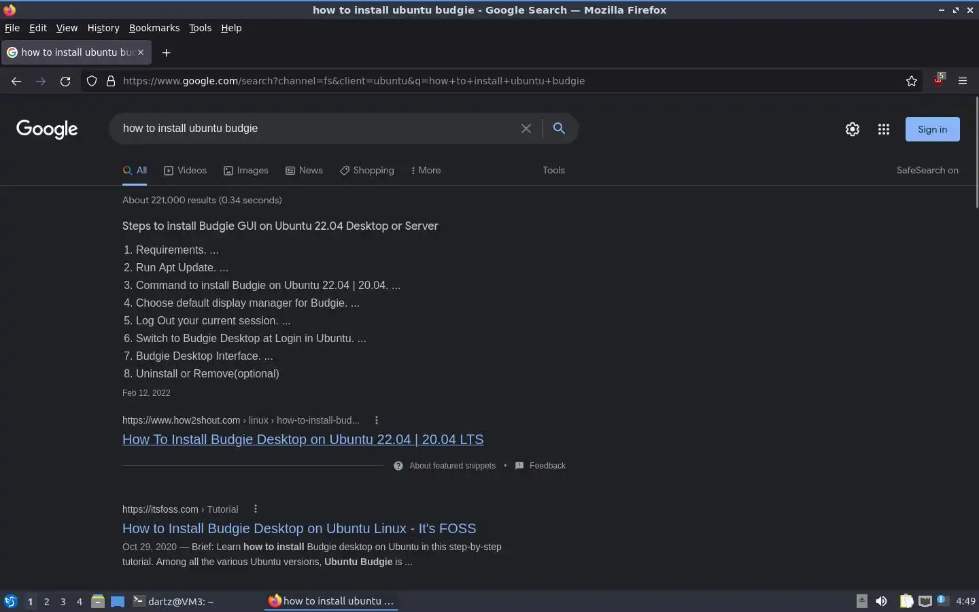
Task: Switch to the Images results tab
Action: pyautogui.click(x=246, y=170)
